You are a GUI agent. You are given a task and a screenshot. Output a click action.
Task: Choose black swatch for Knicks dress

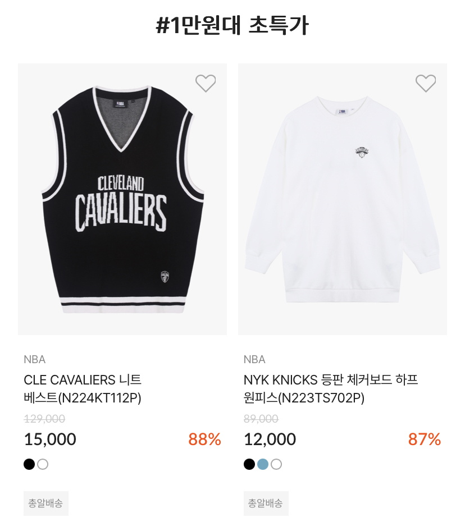point(249,464)
